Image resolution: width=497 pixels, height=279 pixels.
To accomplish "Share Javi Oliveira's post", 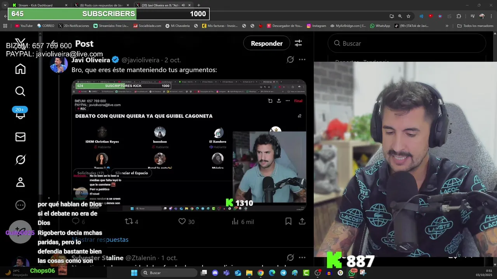I will 302,222.
